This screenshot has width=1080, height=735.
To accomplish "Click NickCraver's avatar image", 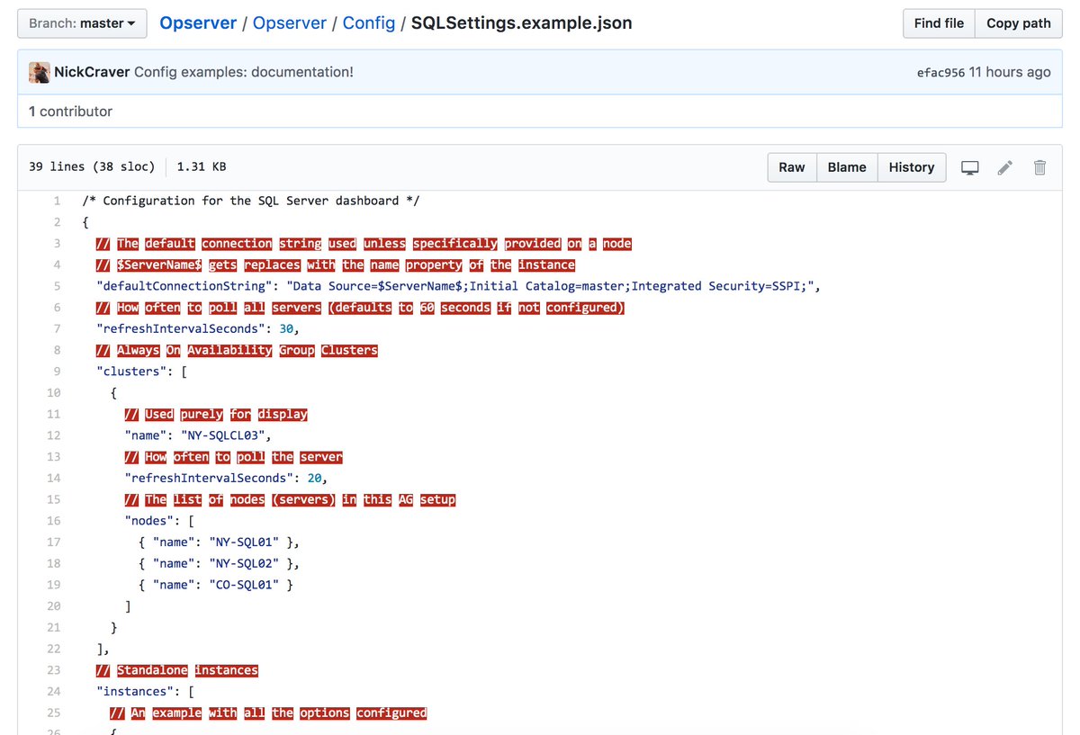I will [39, 72].
